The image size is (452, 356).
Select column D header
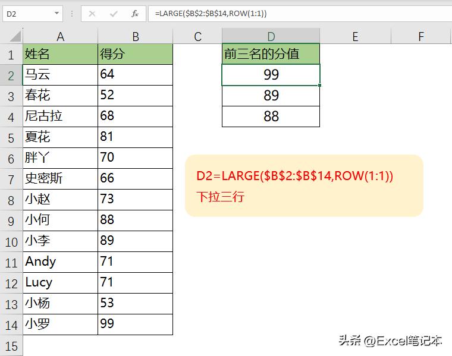pyautogui.click(x=271, y=36)
